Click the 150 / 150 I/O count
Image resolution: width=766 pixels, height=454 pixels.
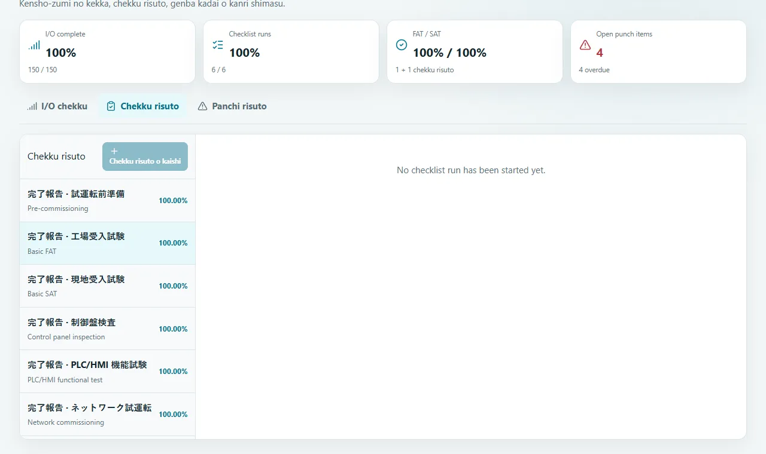42,70
